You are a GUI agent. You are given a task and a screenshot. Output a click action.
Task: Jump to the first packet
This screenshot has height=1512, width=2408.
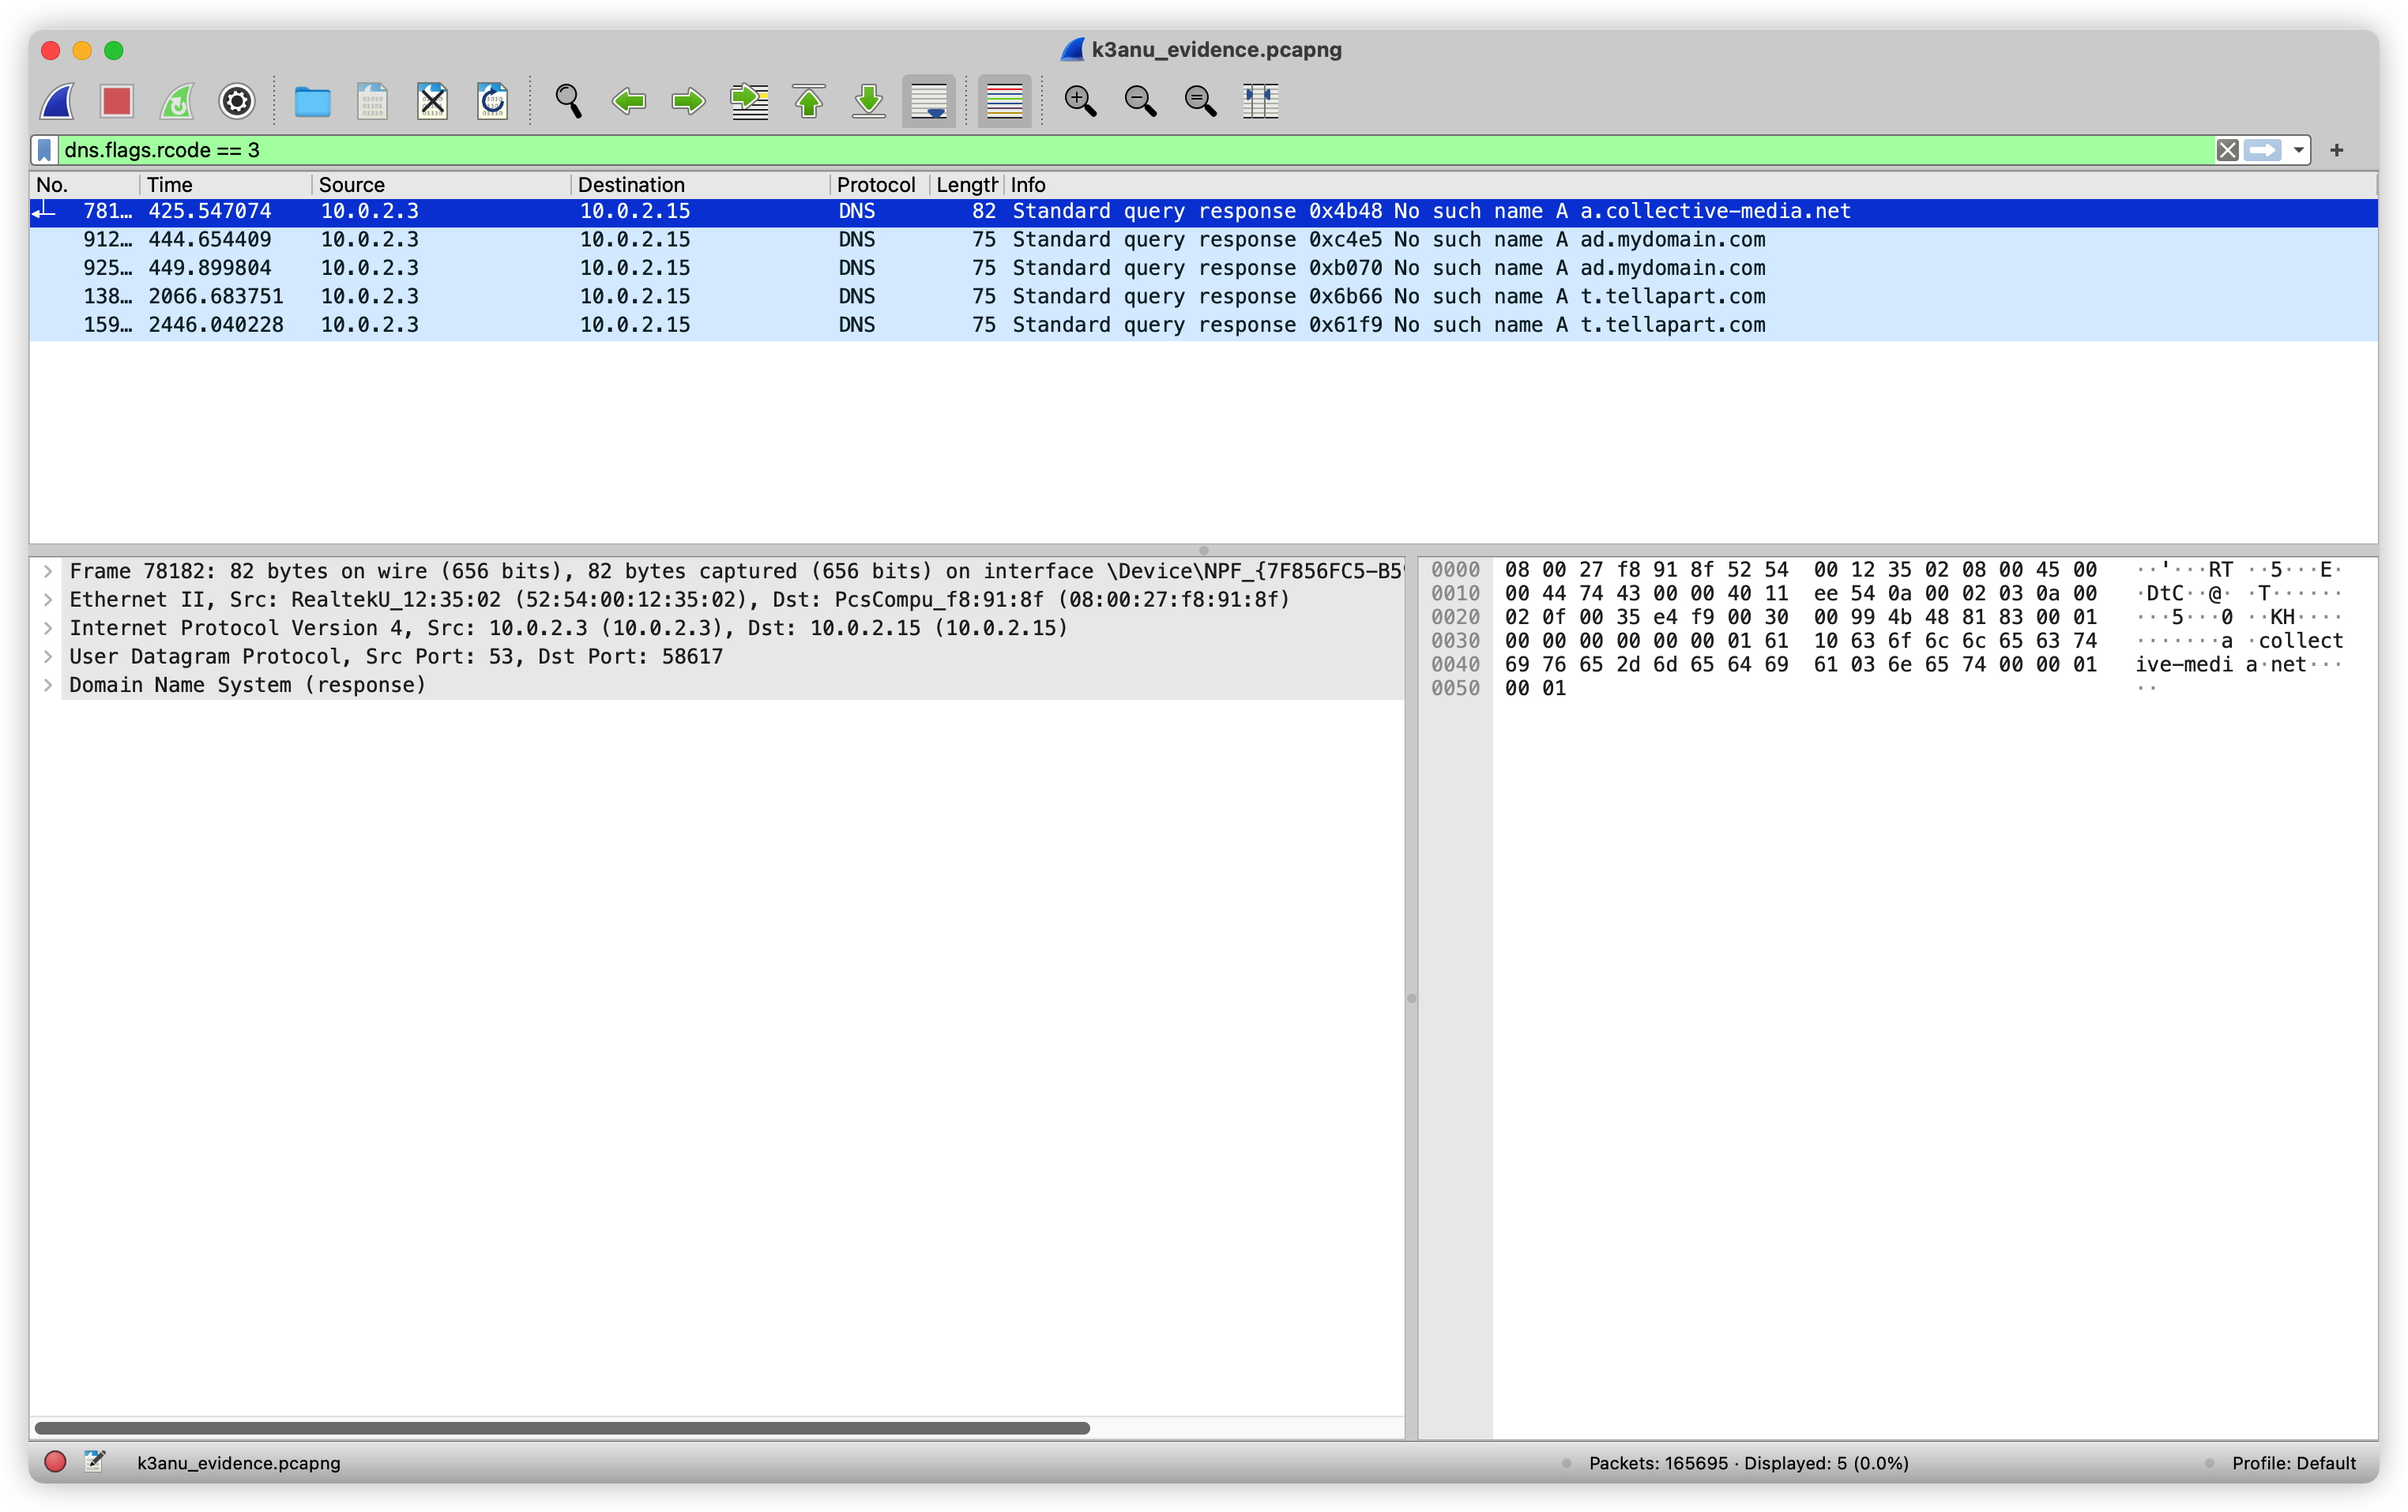(x=809, y=101)
